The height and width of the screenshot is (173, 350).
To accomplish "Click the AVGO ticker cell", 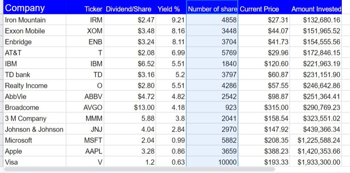I will click(x=85, y=108).
